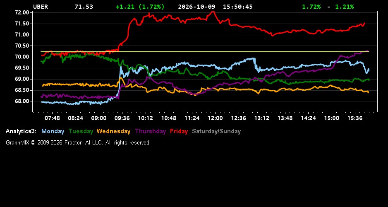Click the 71.00 y-axis label
The height and width of the screenshot is (207, 388).
(22, 35)
